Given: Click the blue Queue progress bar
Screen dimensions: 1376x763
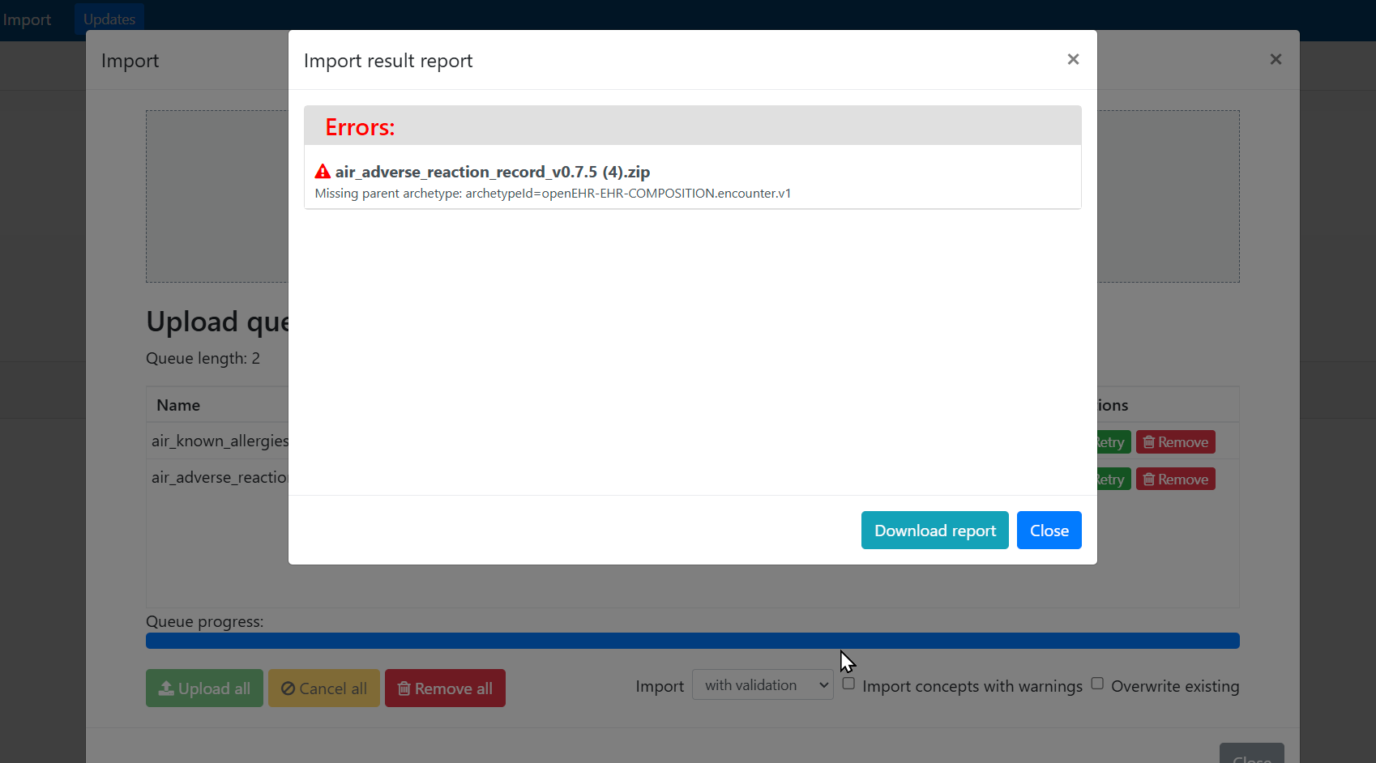Looking at the screenshot, I should pyautogui.click(x=692, y=641).
